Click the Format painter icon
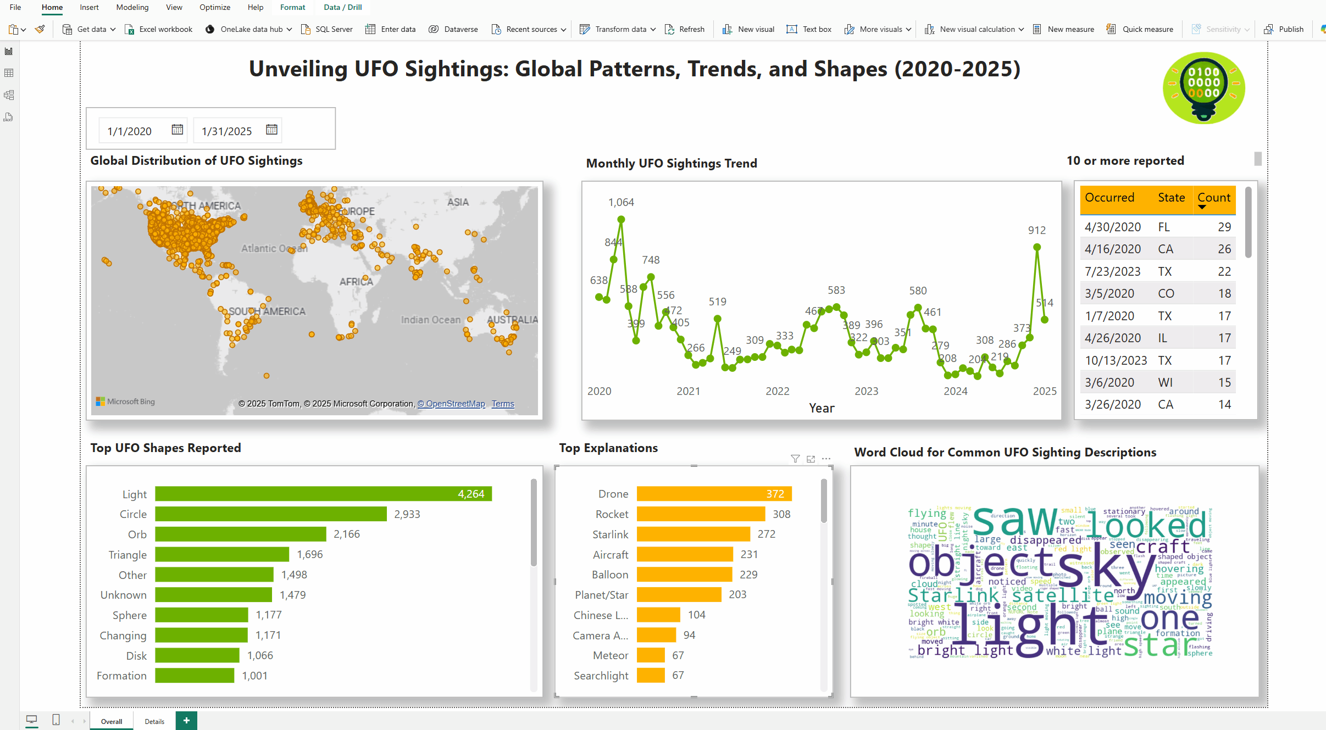 click(40, 29)
